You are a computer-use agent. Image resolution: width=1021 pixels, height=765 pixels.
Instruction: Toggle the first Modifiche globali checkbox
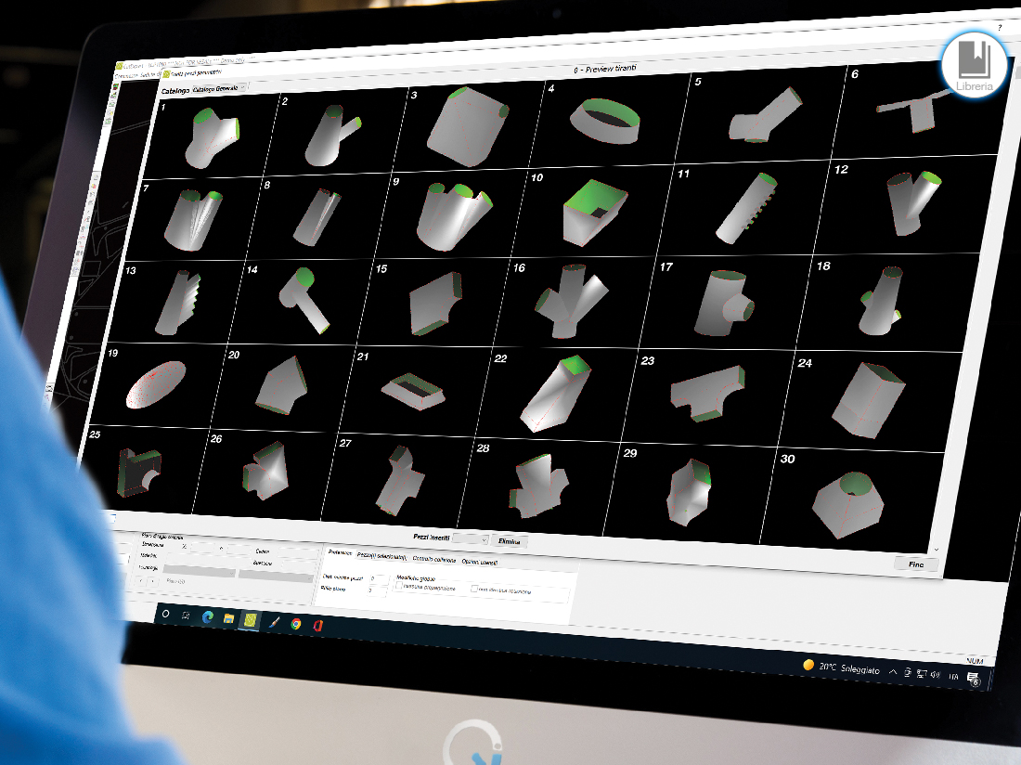point(399,586)
